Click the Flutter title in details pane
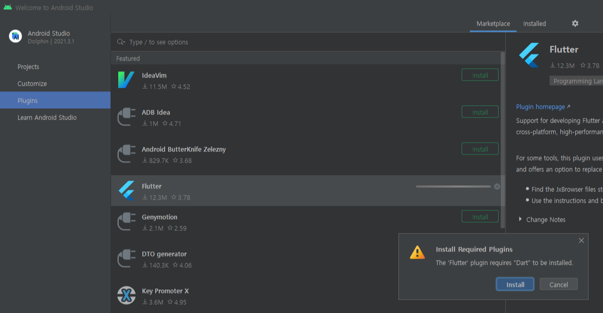Image resolution: width=603 pixels, height=313 pixels. pyautogui.click(x=564, y=49)
